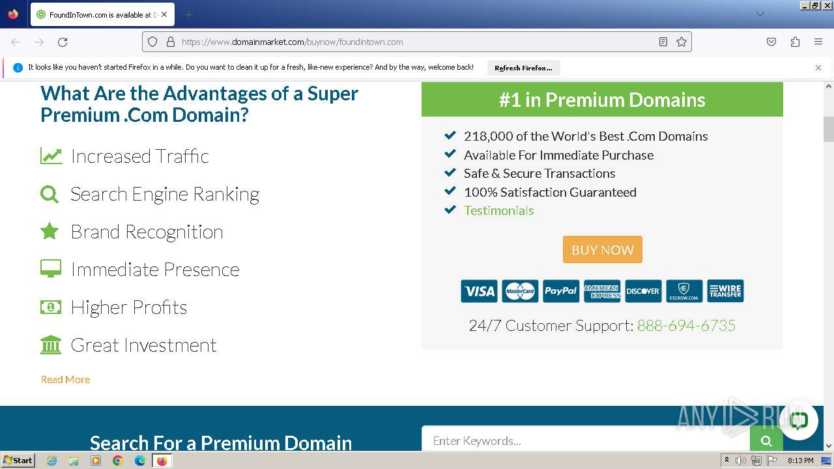Click the orange BUY NOW button
This screenshot has height=469, width=834.
(x=603, y=249)
